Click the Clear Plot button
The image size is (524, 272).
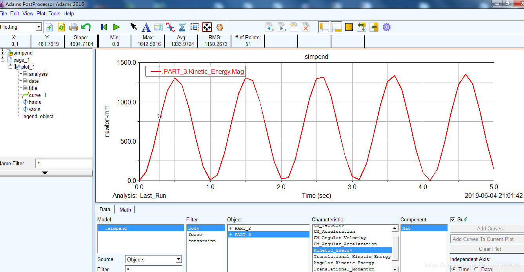490,249
